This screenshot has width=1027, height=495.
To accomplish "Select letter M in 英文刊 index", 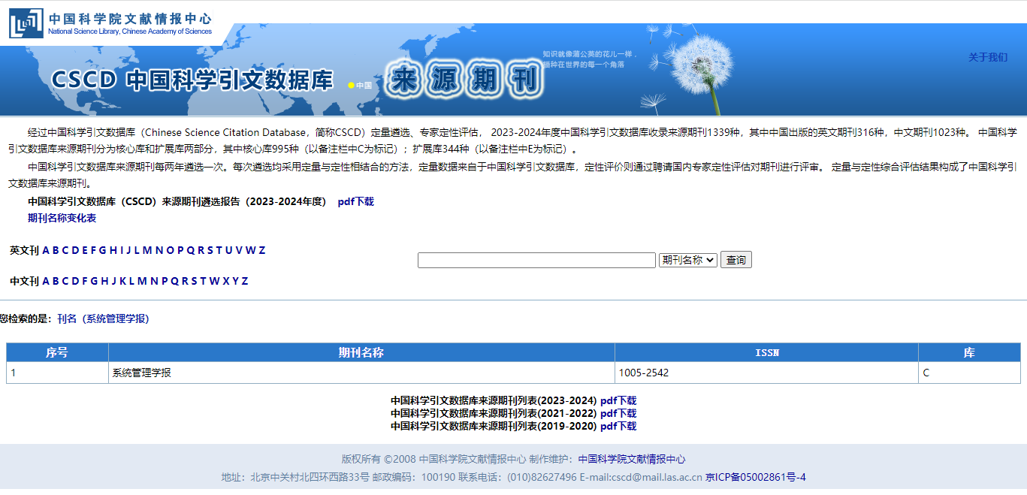I will [x=147, y=250].
